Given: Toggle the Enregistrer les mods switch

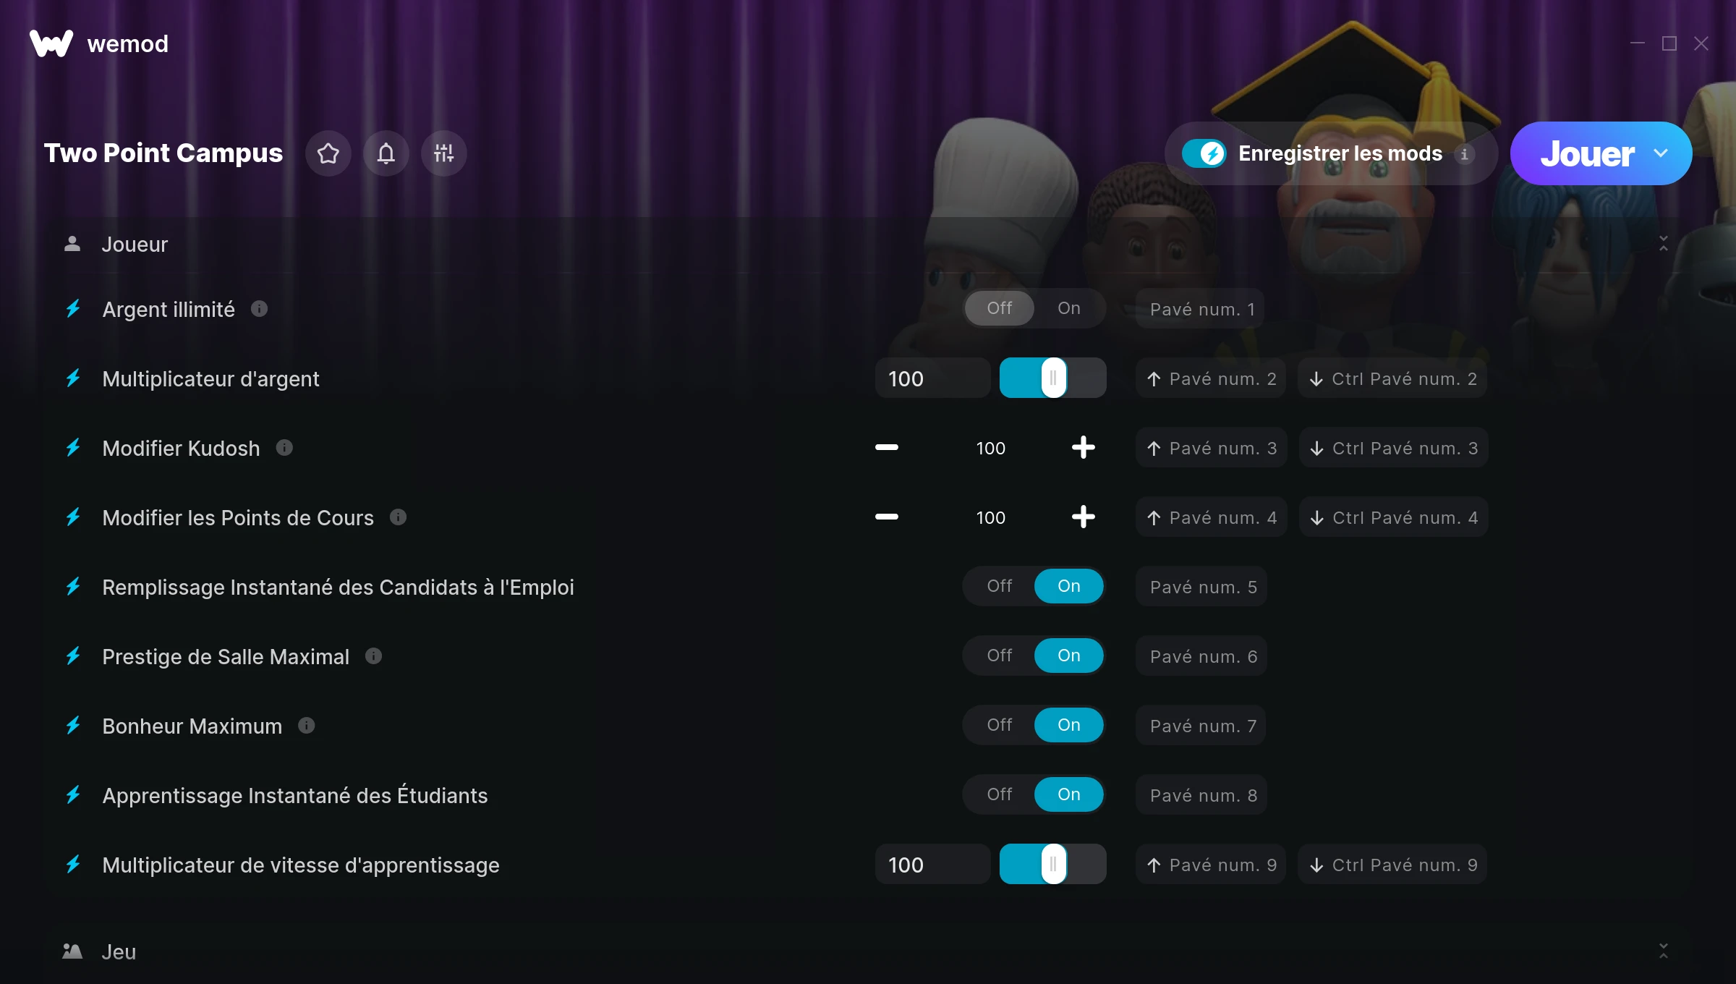Looking at the screenshot, I should [1204, 153].
